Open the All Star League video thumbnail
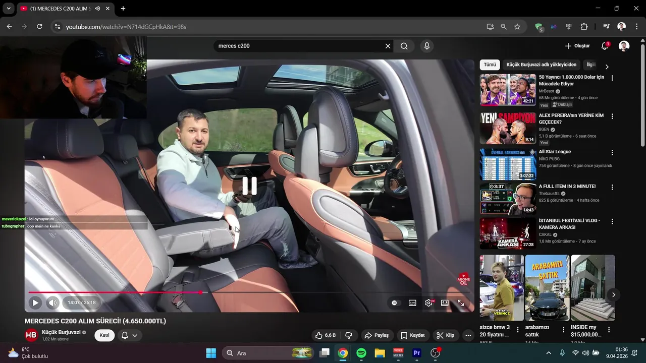The image size is (646, 363). pyautogui.click(x=508, y=164)
